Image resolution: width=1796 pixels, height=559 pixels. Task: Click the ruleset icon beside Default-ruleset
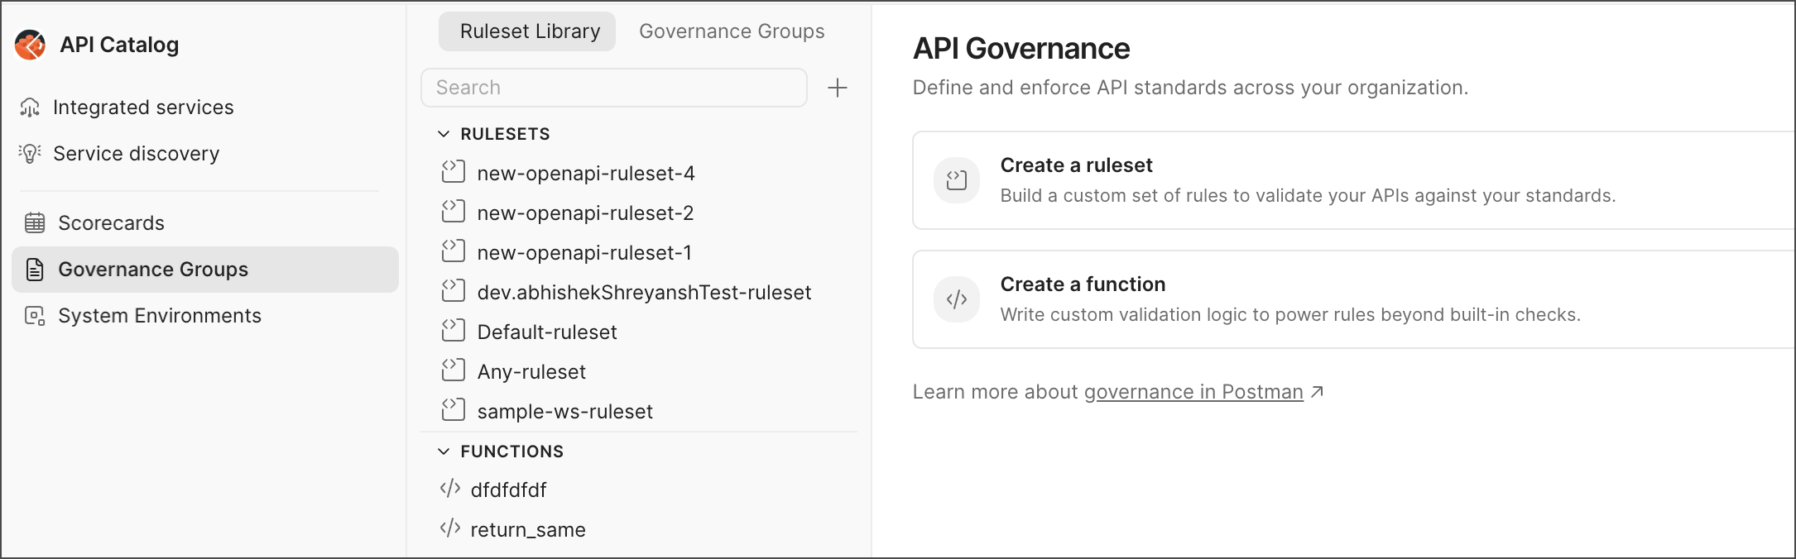point(454,331)
